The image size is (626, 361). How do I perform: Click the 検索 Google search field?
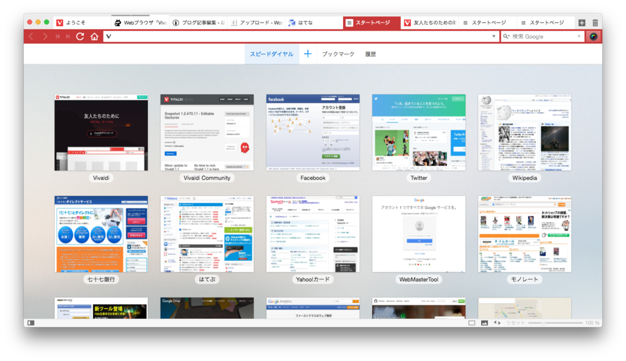543,37
